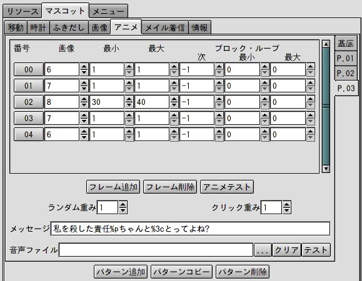Decrease minimum value of frame 02
The image size is (362, 281).
(x=129, y=105)
